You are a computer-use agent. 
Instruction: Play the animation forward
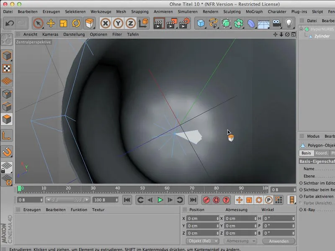pyautogui.click(x=160, y=200)
